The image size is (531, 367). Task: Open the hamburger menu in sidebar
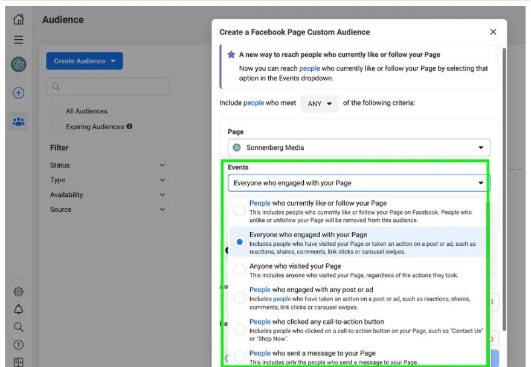click(x=19, y=40)
